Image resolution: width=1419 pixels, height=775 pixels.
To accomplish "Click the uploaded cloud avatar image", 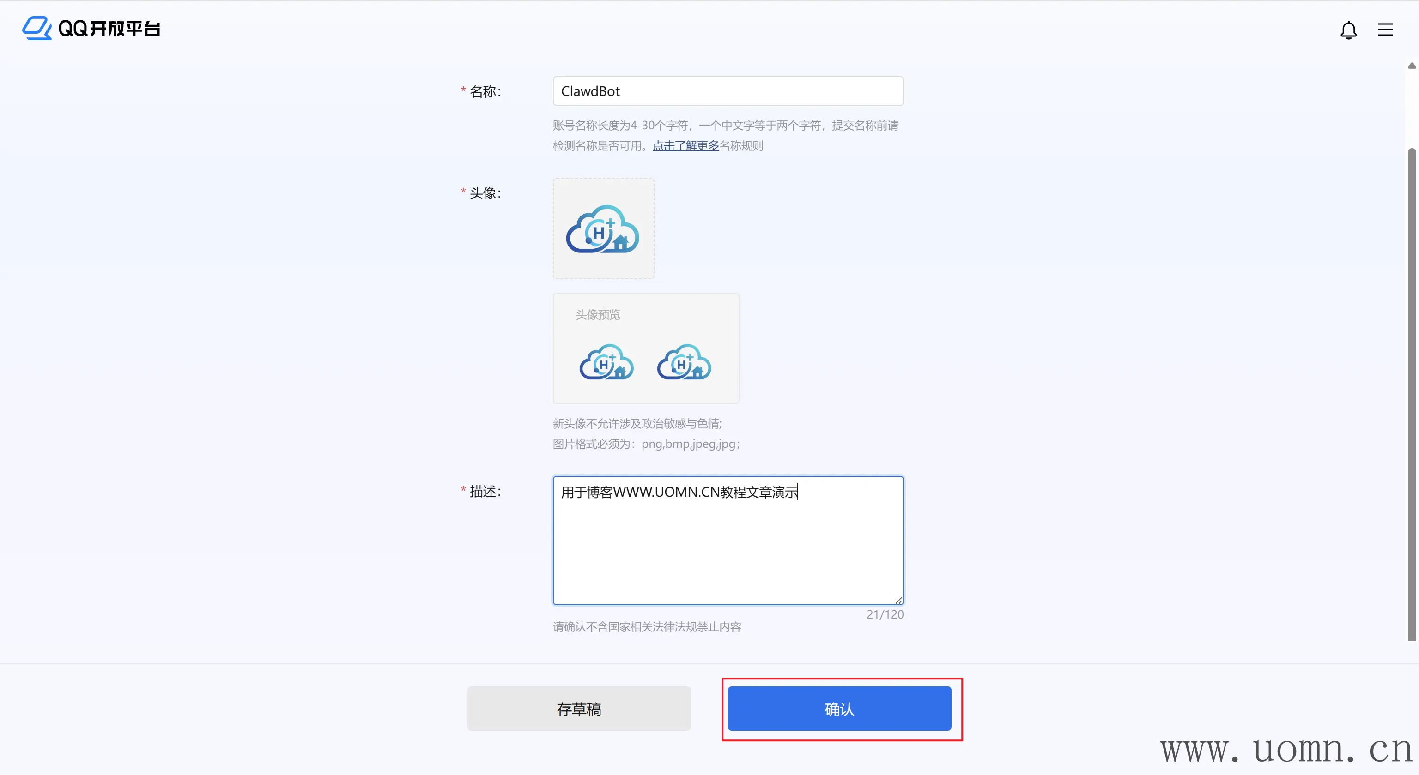I will 603,228.
